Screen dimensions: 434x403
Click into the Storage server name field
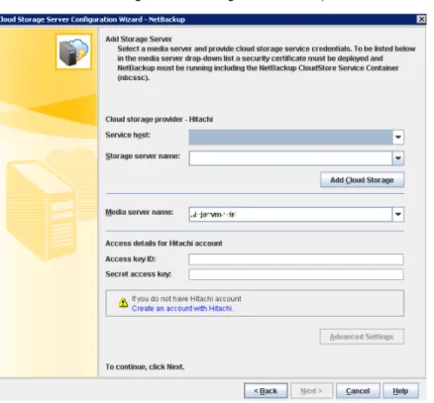coord(290,158)
